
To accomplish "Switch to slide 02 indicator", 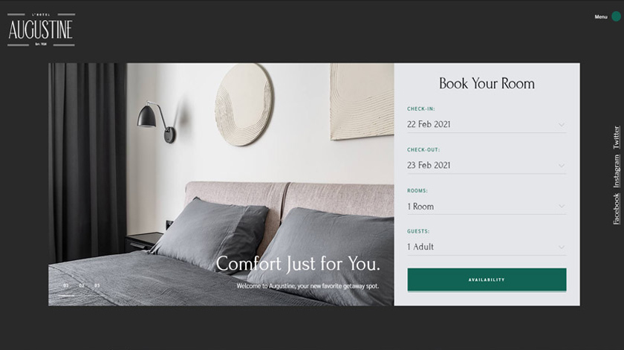I will pos(82,285).
